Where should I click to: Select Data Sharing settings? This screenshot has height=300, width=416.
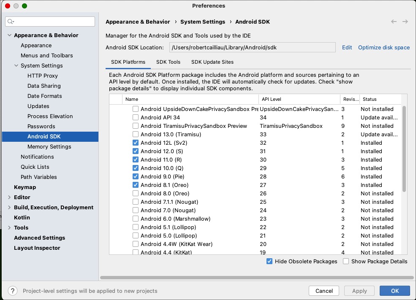click(44, 86)
